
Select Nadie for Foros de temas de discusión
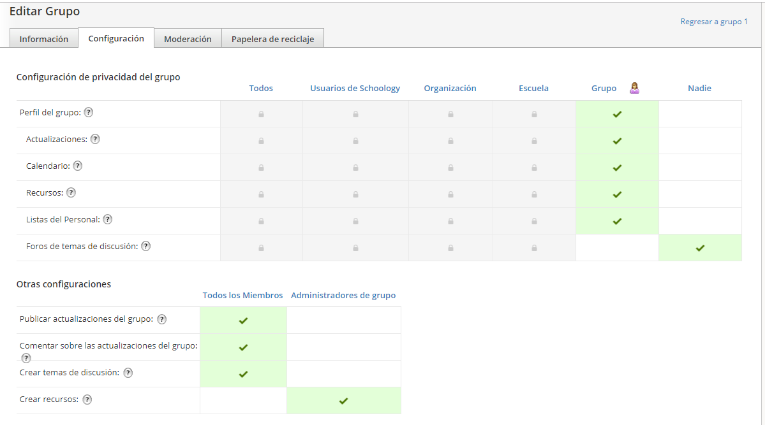699,247
